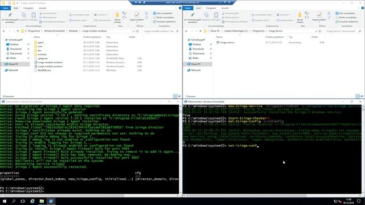Select icinga-service file in right Explorer

tap(227, 43)
